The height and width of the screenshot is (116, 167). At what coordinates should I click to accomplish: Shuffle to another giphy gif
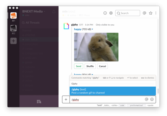[90, 66]
